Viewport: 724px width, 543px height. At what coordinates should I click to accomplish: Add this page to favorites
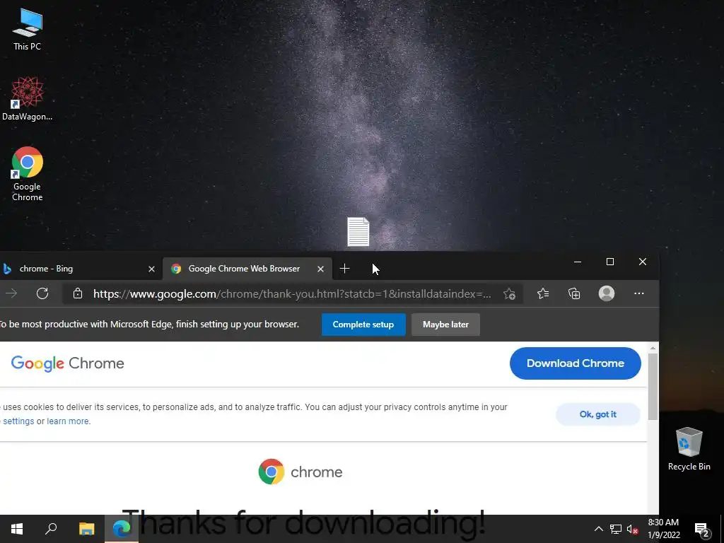tap(509, 293)
